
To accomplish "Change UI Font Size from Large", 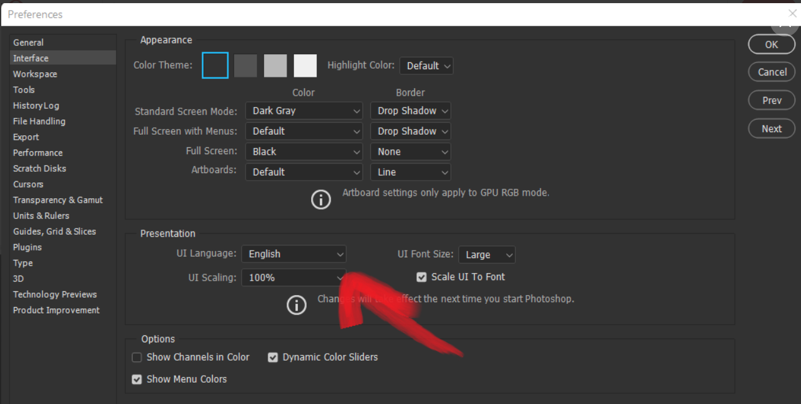I will (x=487, y=254).
